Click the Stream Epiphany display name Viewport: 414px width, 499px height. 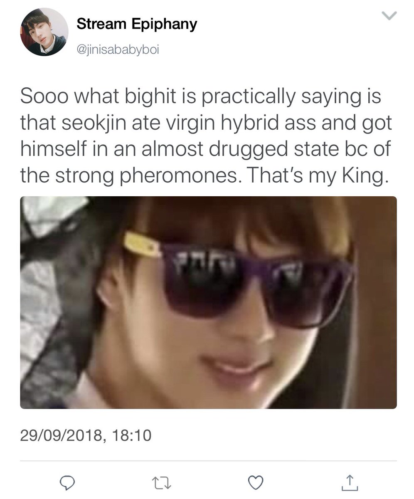click(137, 24)
